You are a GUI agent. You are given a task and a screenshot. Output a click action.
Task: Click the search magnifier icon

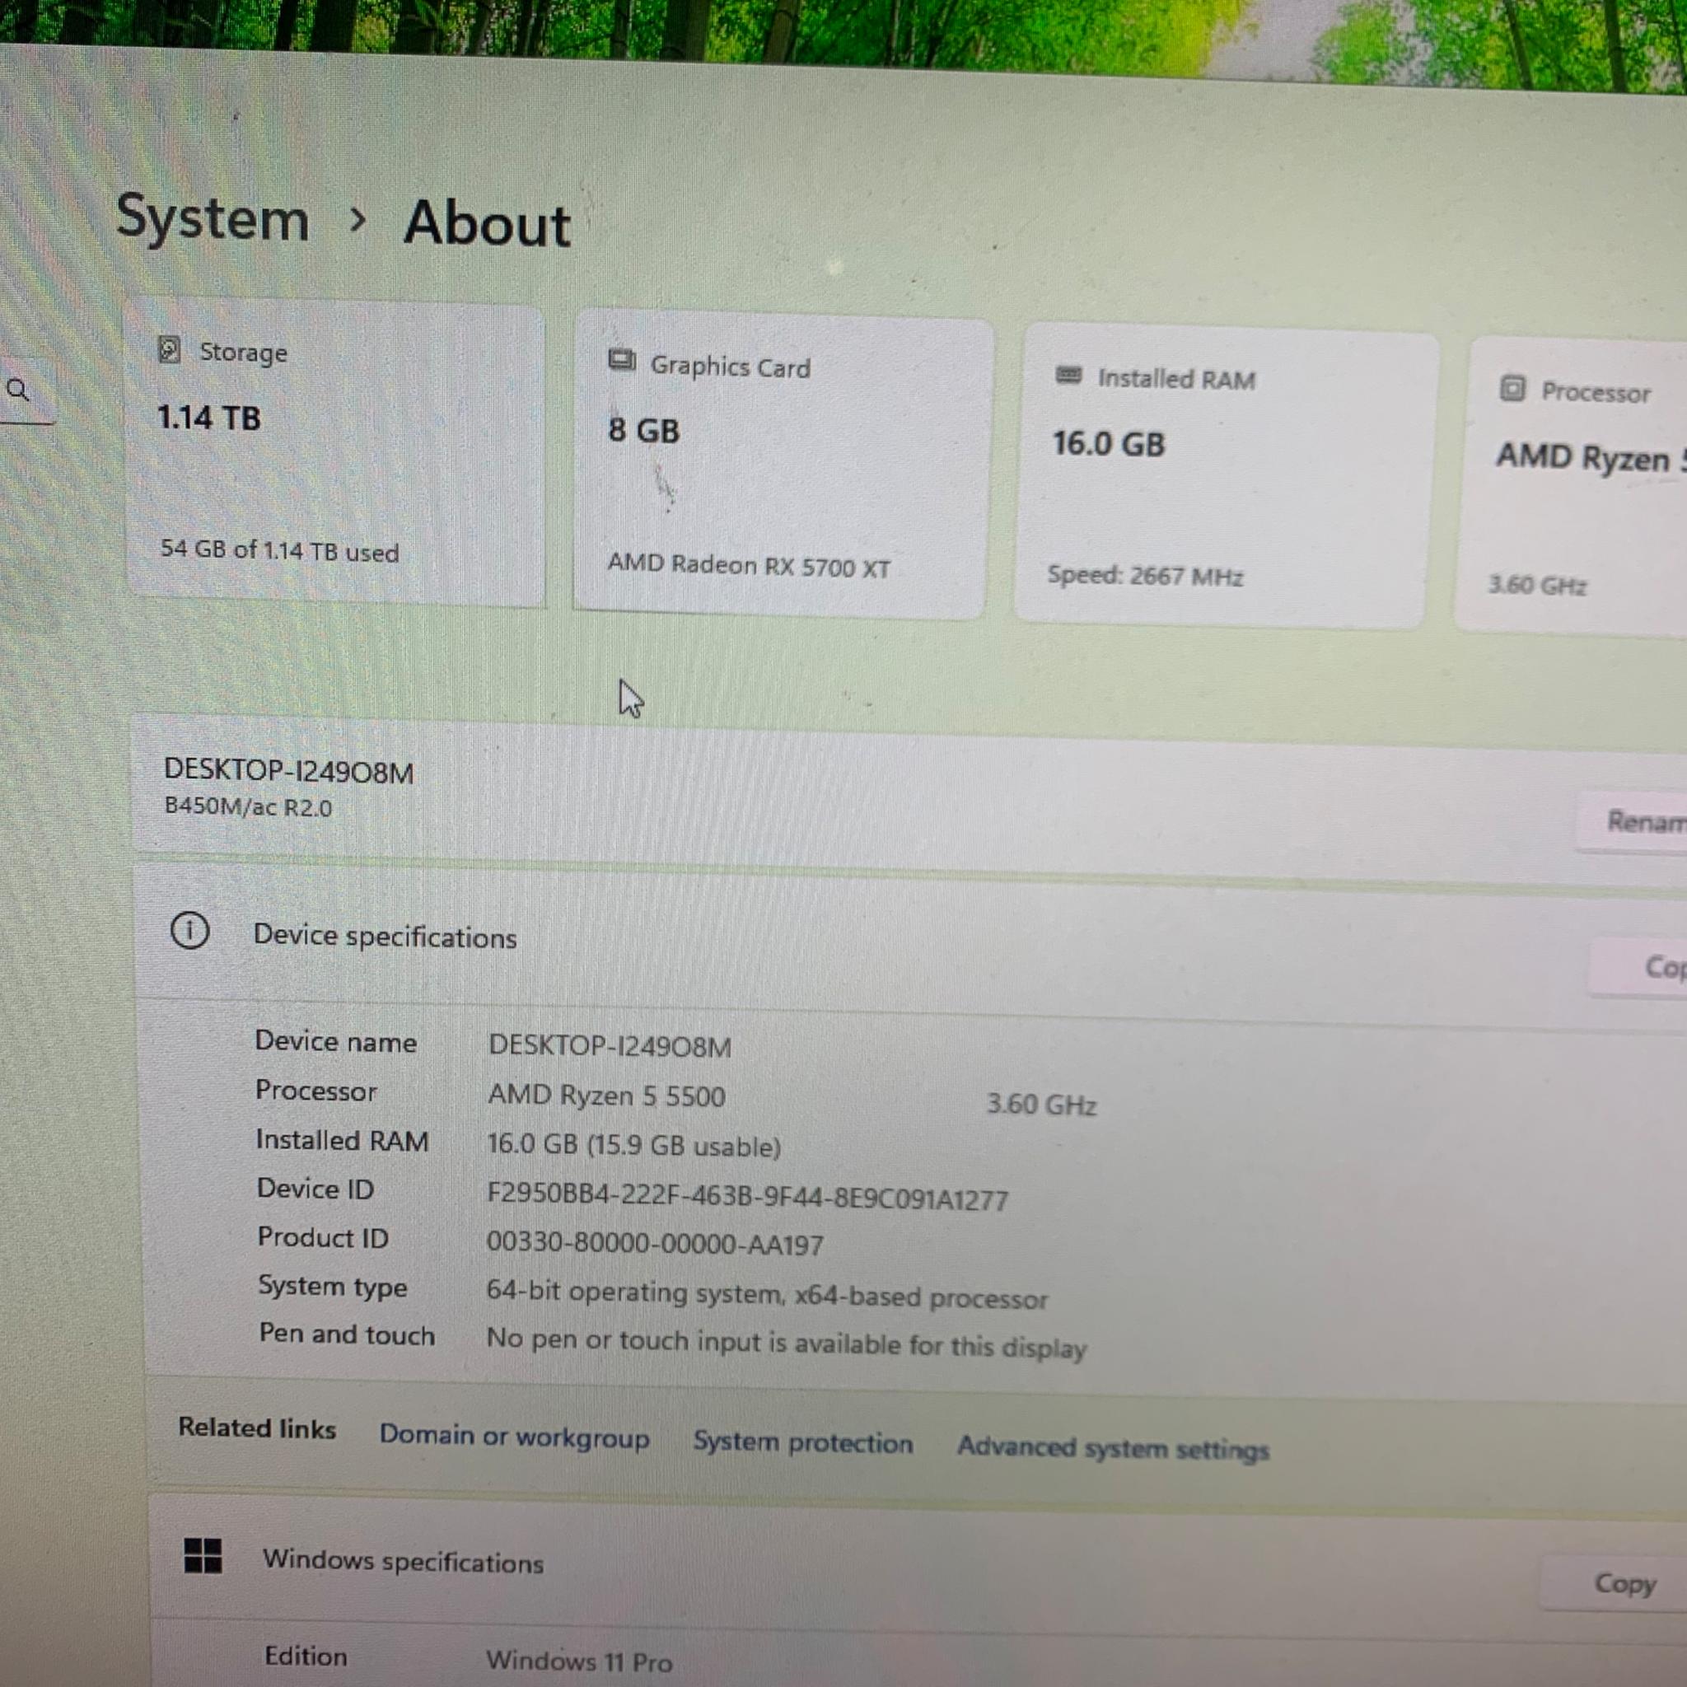(17, 390)
